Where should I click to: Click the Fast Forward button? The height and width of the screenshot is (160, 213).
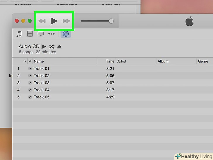(x=66, y=21)
